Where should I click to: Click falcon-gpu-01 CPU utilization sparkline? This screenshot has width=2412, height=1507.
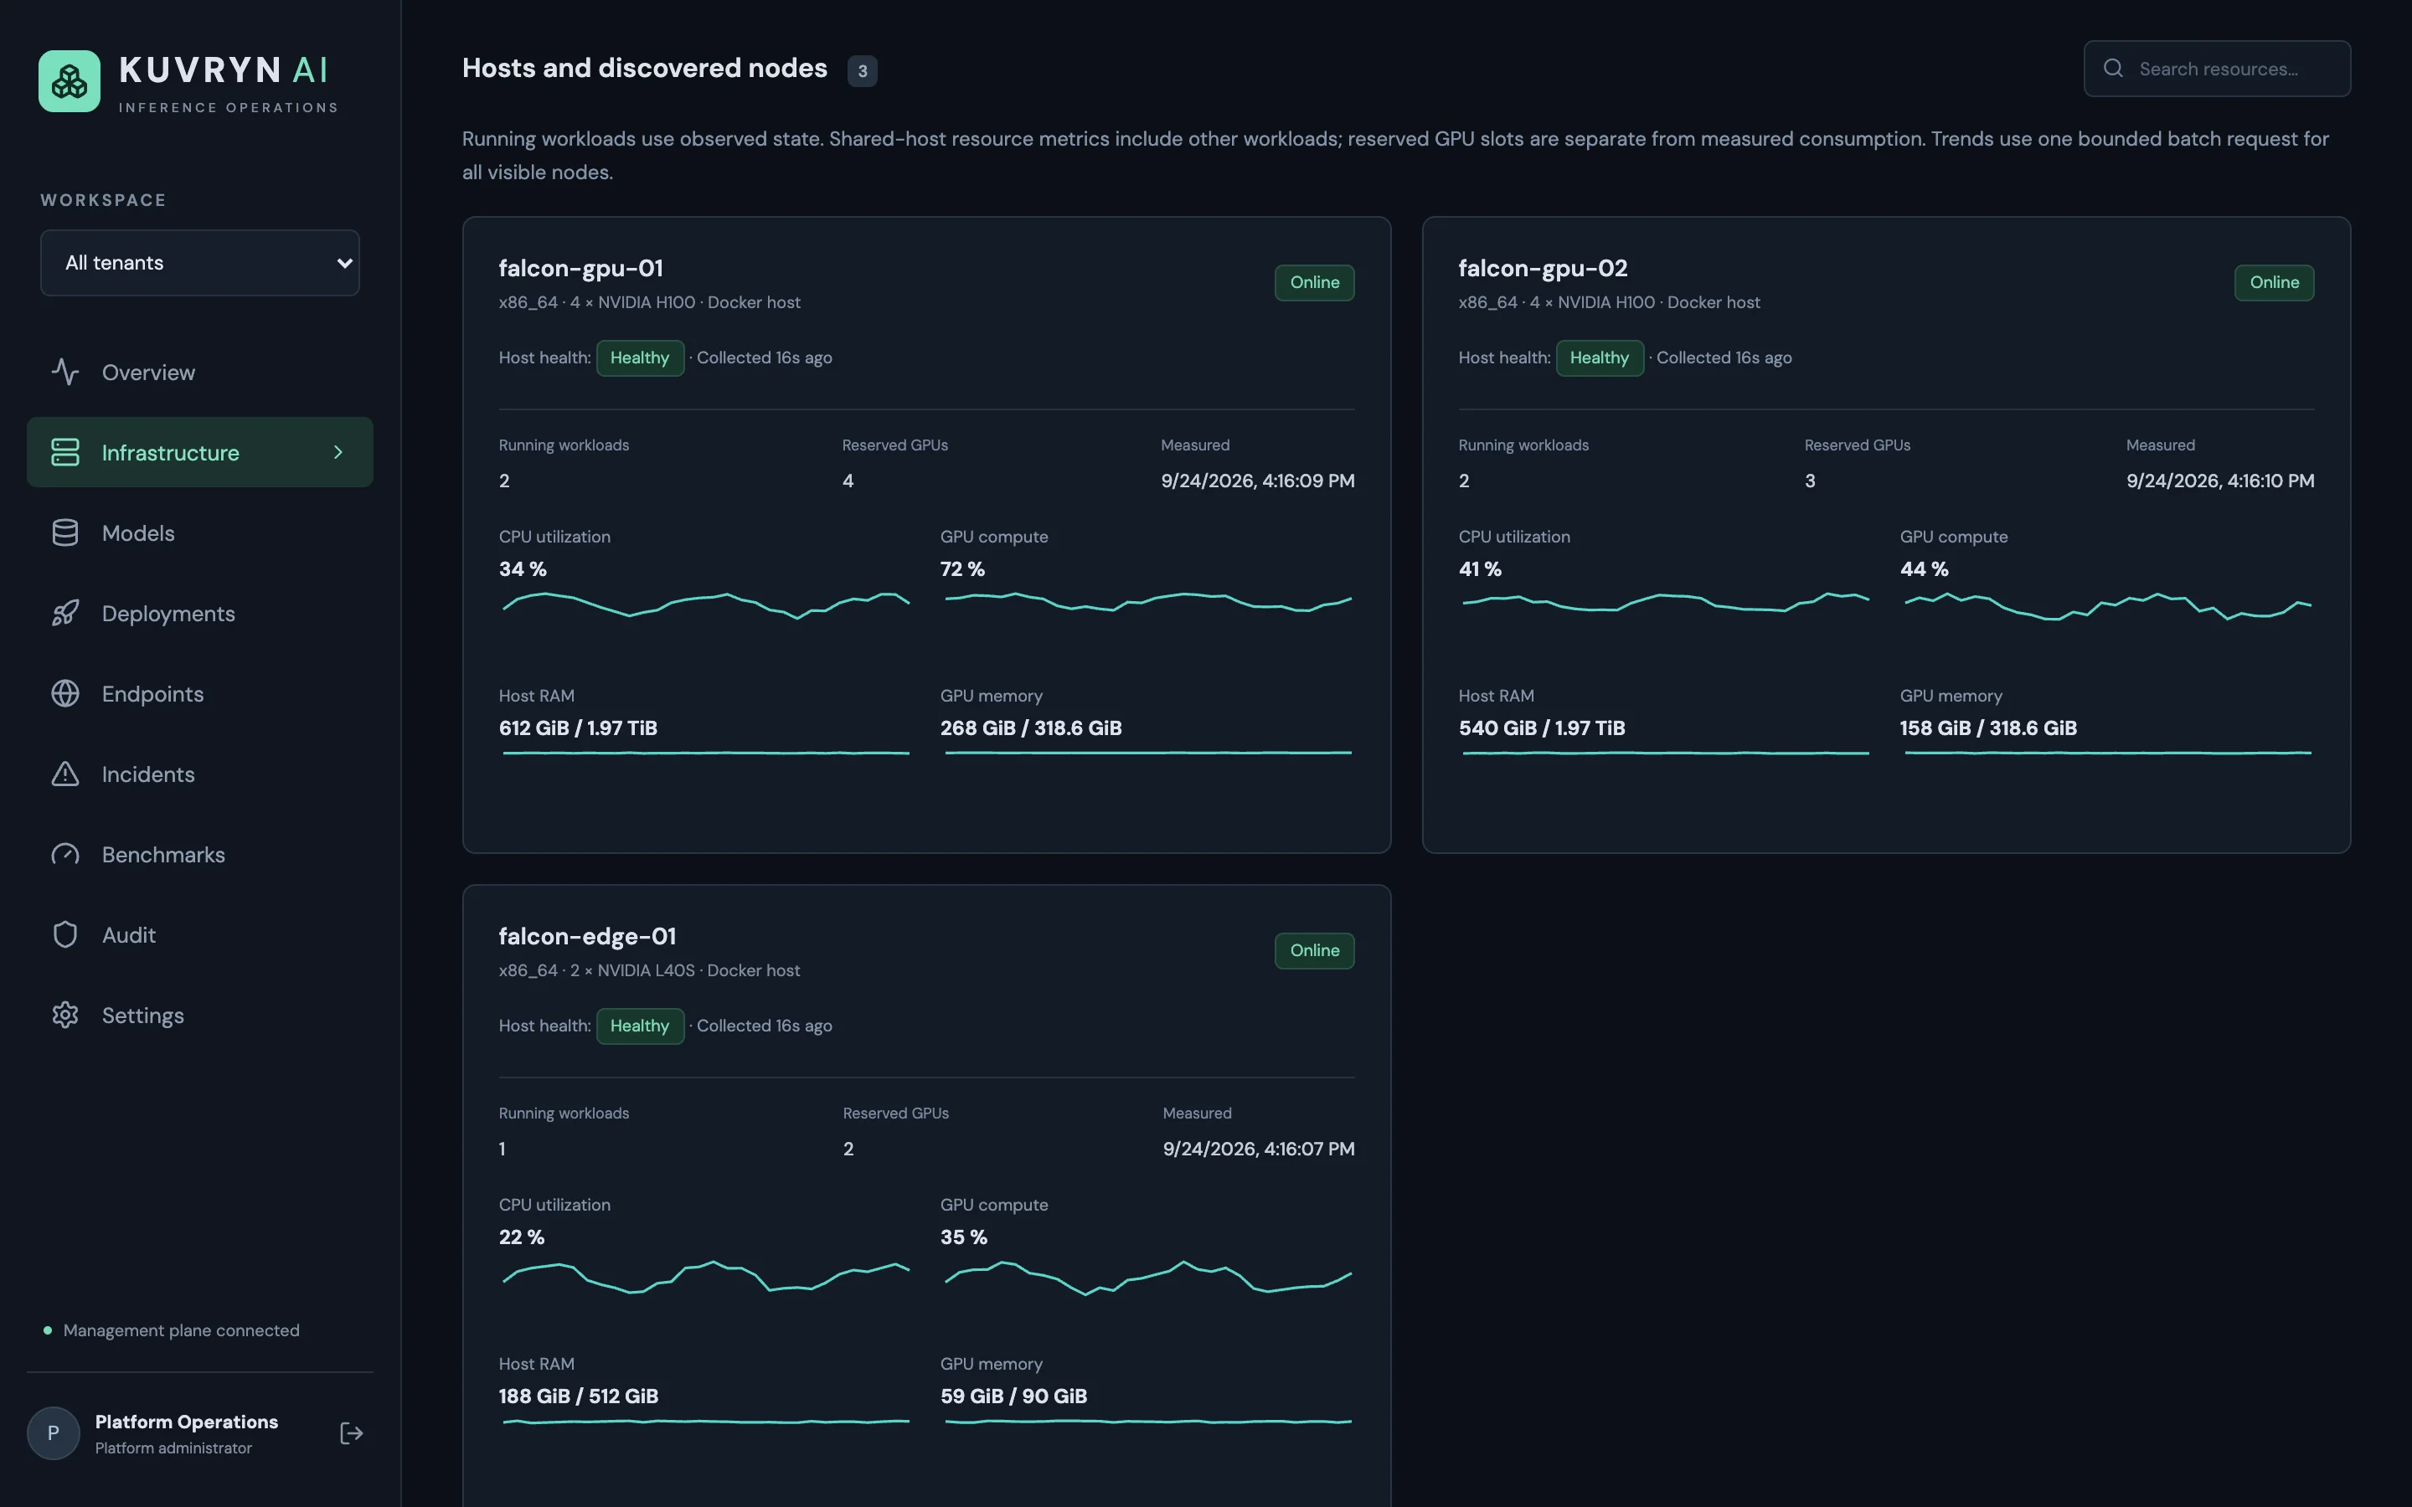click(x=706, y=605)
